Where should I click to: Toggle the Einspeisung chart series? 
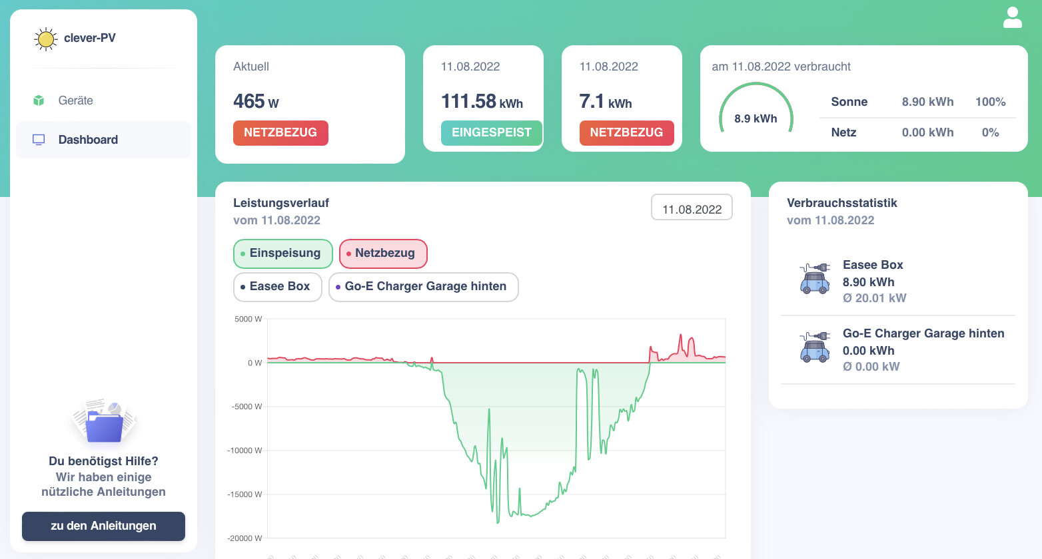click(283, 254)
